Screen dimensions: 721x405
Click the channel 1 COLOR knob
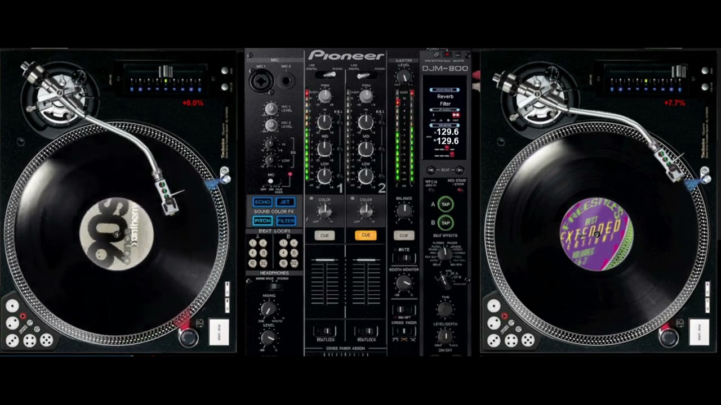[324, 211]
